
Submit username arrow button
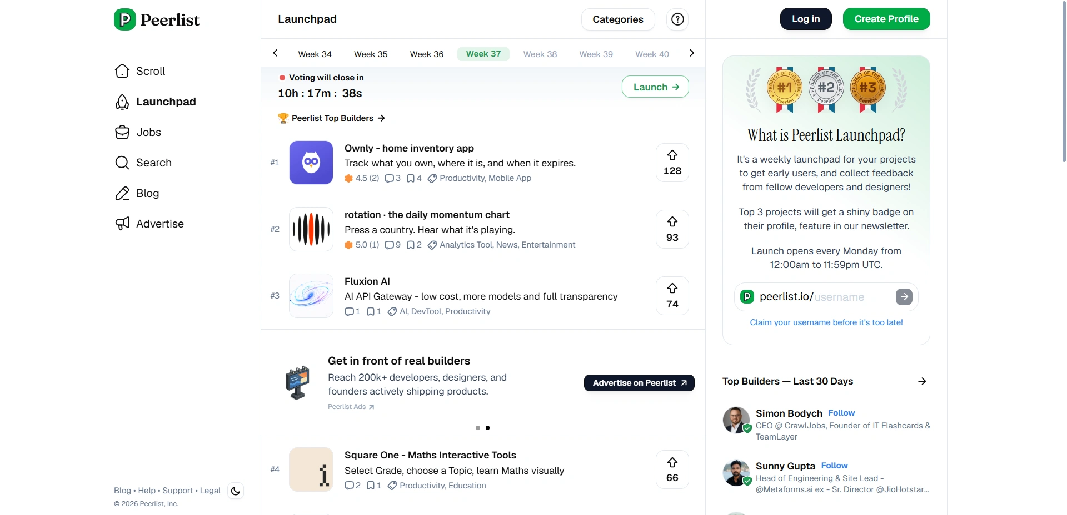pos(904,297)
